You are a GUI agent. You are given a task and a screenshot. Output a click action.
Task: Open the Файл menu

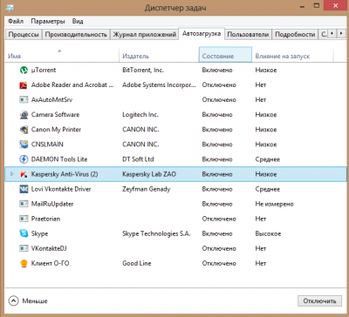coord(16,21)
